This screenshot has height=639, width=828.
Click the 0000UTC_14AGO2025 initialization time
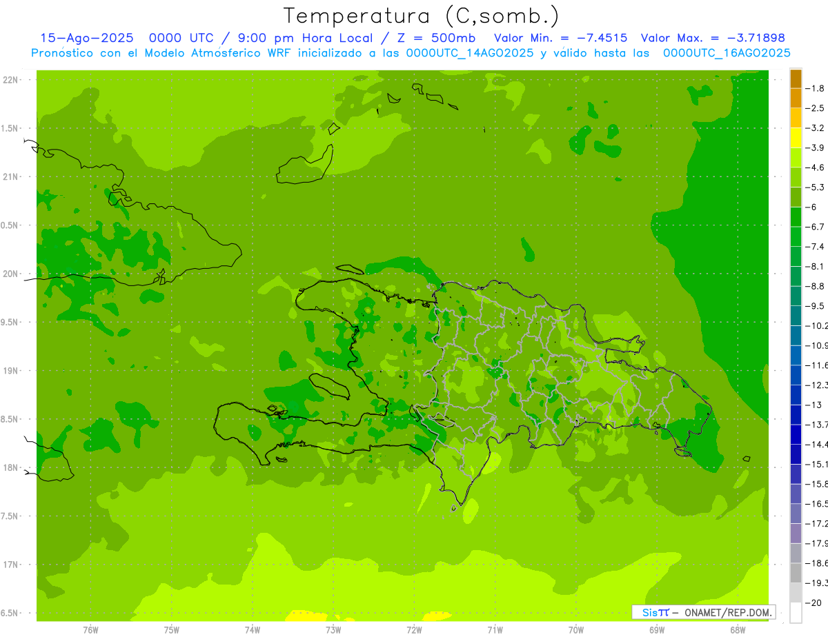[x=470, y=53]
